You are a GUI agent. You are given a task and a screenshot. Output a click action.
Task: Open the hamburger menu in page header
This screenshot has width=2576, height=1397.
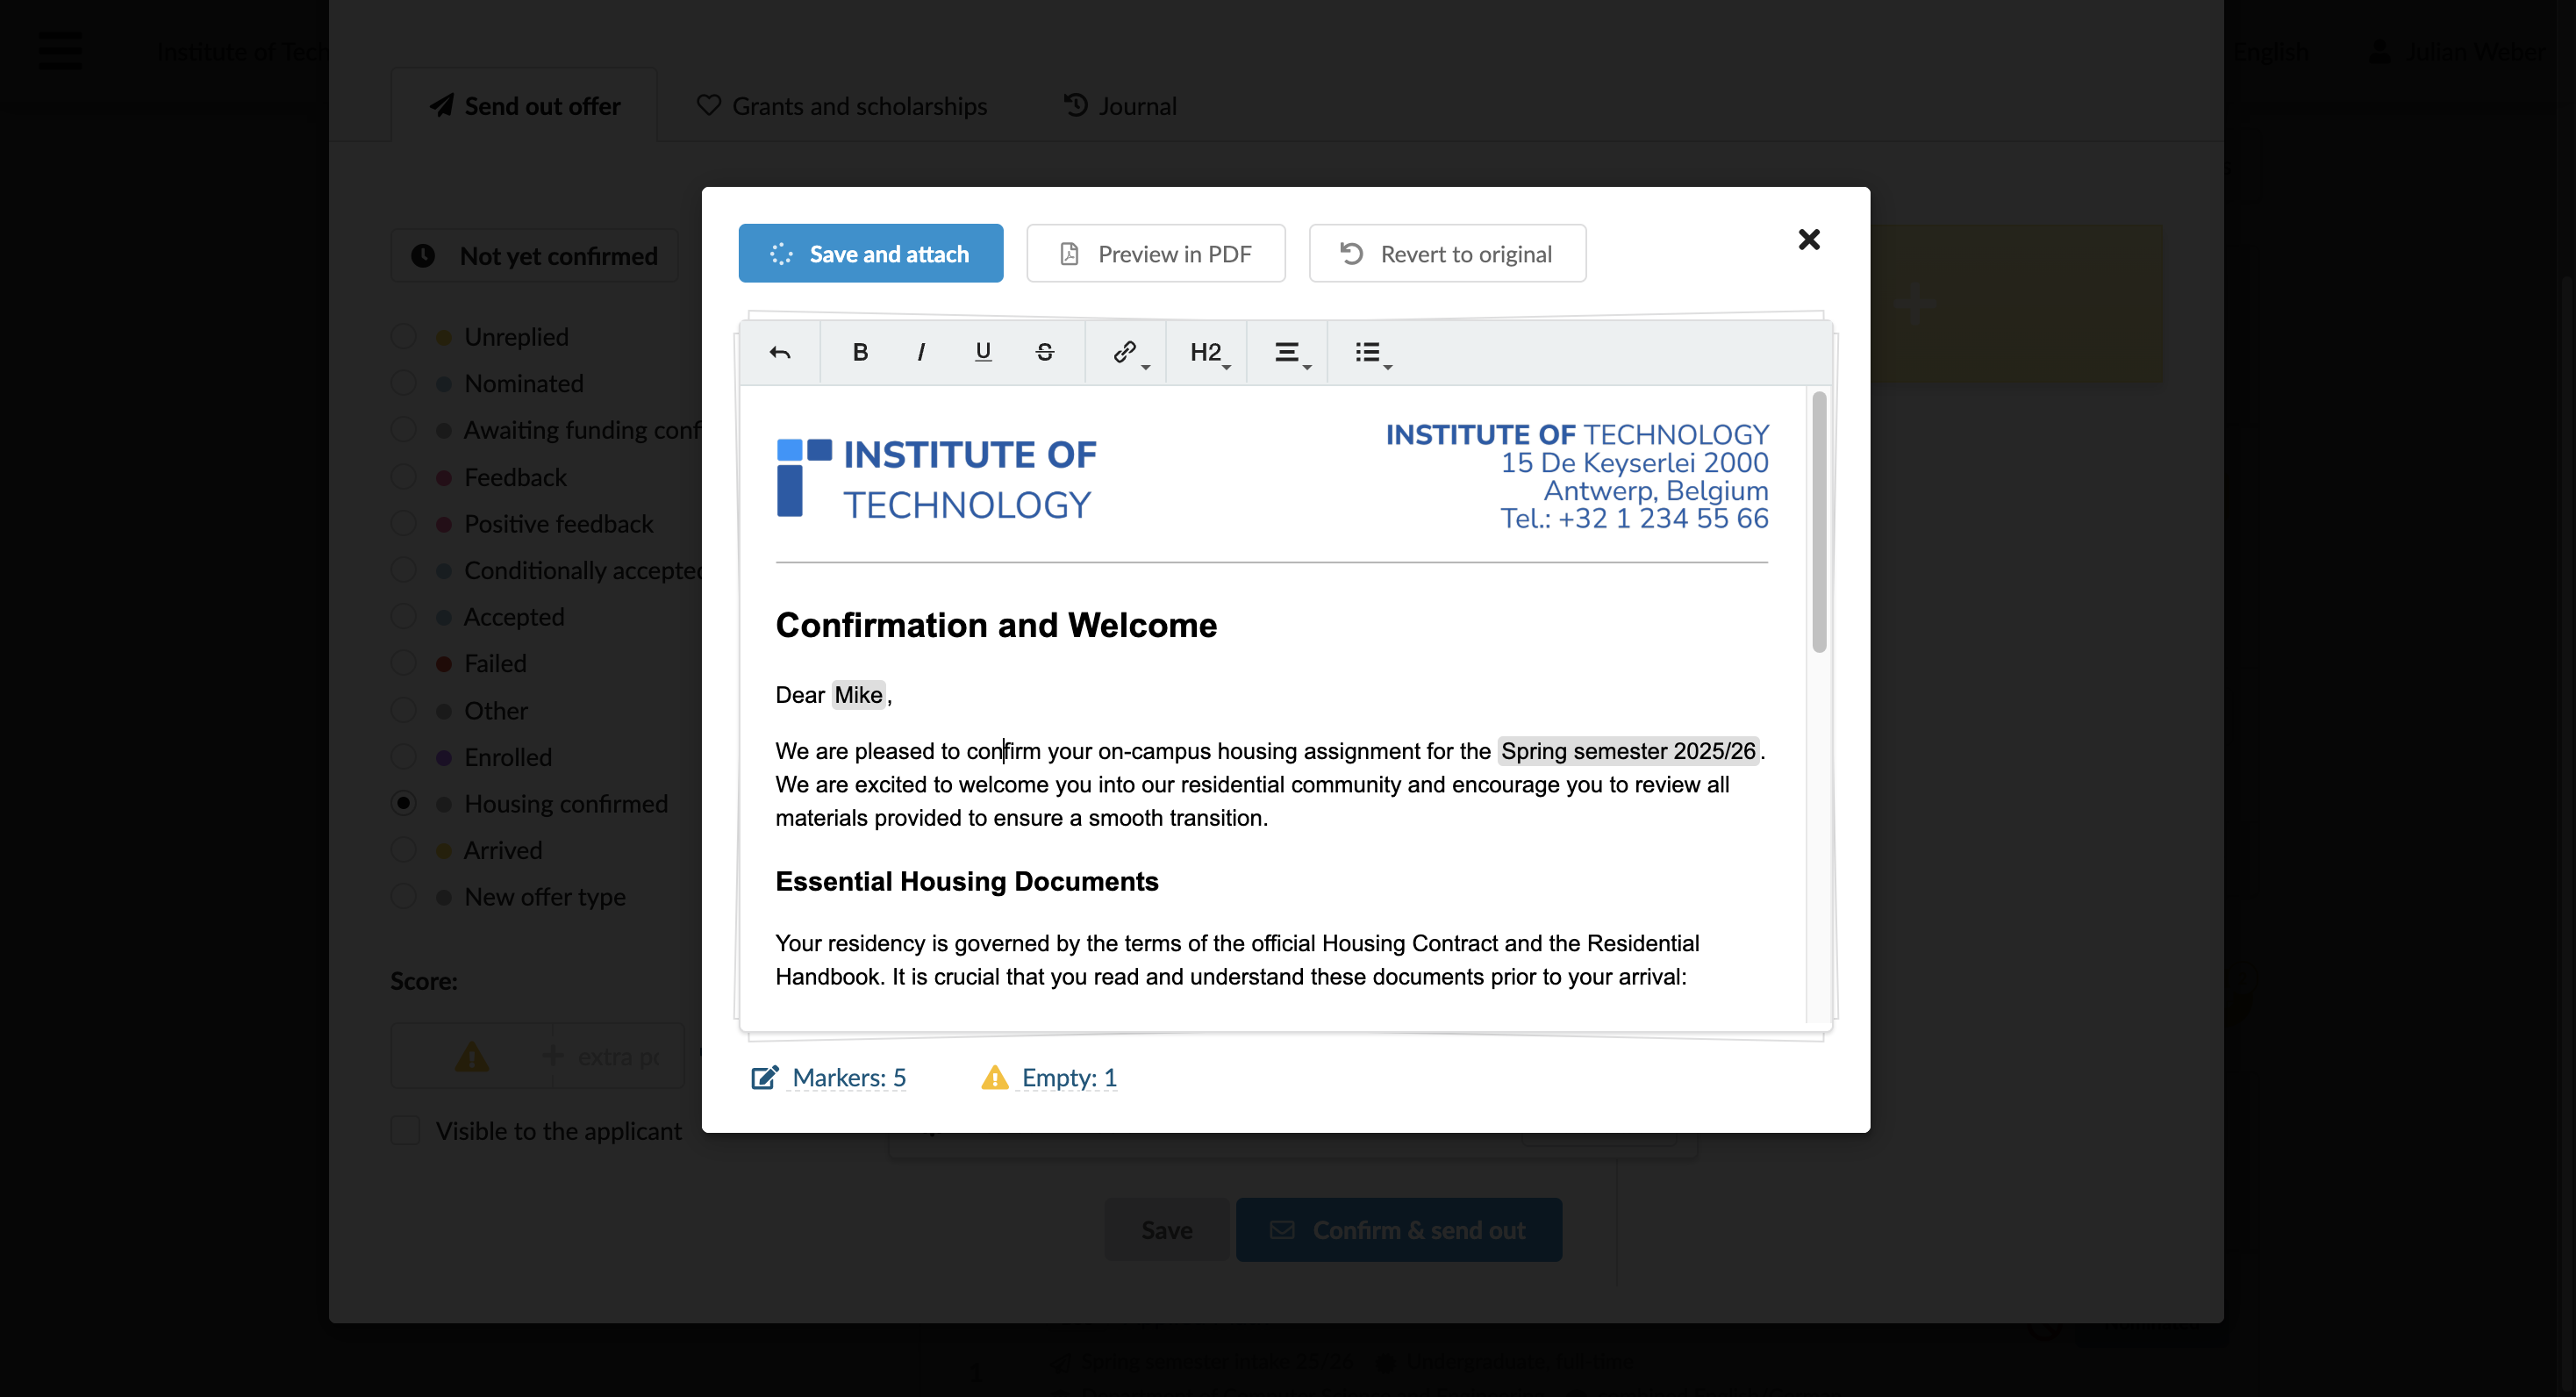point(60,50)
